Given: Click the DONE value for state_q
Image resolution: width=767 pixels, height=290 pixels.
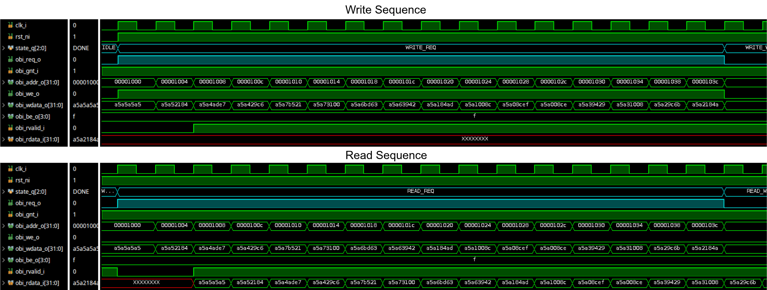Looking at the screenshot, I should pyautogui.click(x=81, y=48).
